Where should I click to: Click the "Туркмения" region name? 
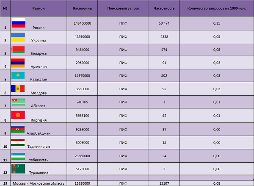[39, 172]
